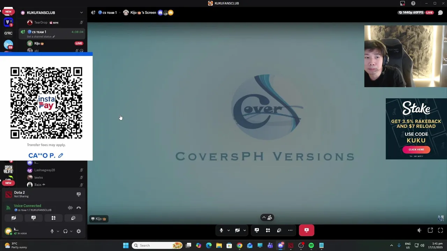447x251 pixels.
Task: Click the streamer webcam overlay
Action: 405,56
